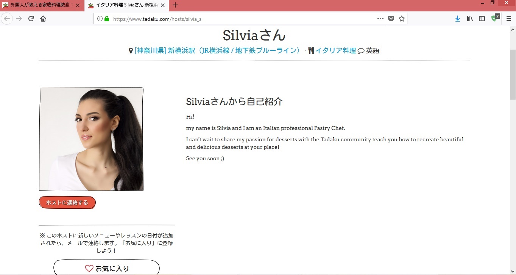516x275 pixels.
Task: Toggle the browser sidebar view
Action: [x=482, y=19]
